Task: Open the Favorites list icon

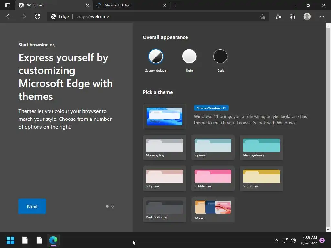Action: tap(278, 16)
